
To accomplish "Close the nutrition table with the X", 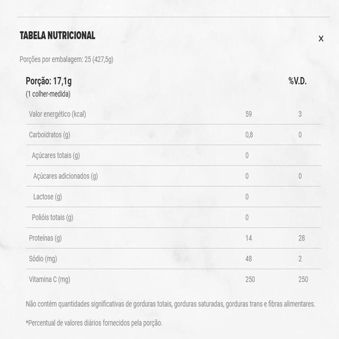I will tap(321, 39).
